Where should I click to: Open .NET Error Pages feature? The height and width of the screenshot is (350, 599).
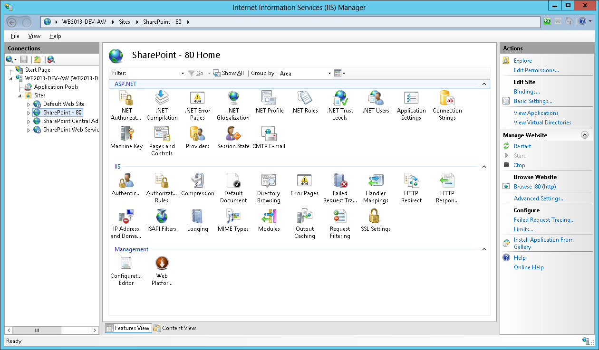pyautogui.click(x=197, y=105)
